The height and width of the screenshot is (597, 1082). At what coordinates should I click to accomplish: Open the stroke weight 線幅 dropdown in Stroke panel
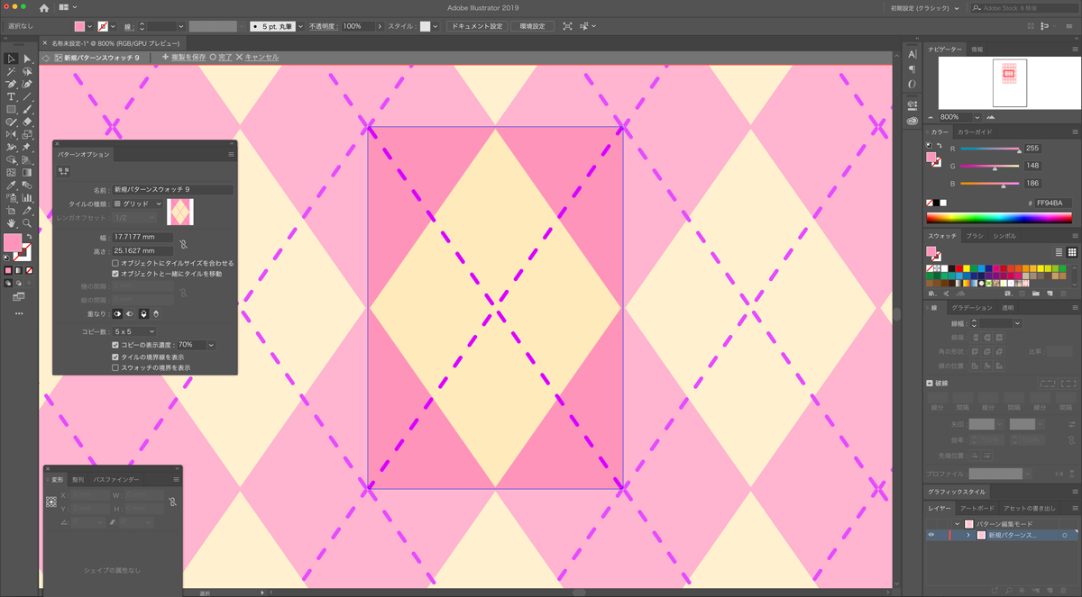(x=1017, y=322)
